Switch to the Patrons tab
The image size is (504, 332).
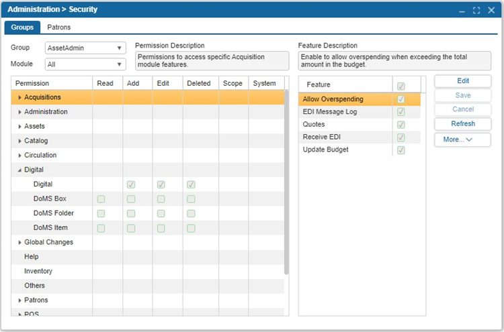[59, 27]
